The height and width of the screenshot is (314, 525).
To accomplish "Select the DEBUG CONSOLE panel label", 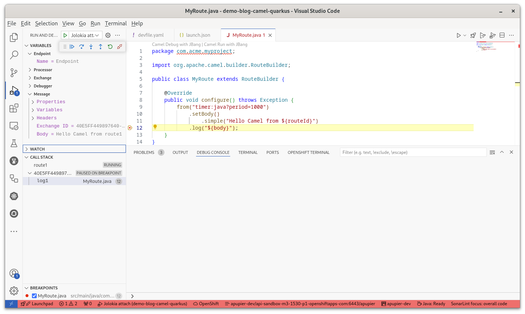I will coord(213,152).
